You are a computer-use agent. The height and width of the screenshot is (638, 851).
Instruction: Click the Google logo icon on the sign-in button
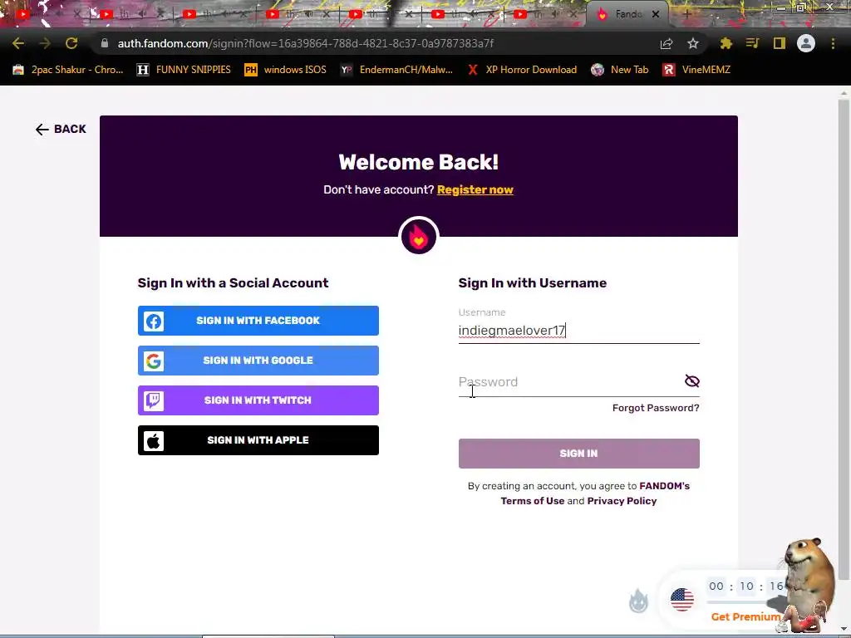coord(154,361)
